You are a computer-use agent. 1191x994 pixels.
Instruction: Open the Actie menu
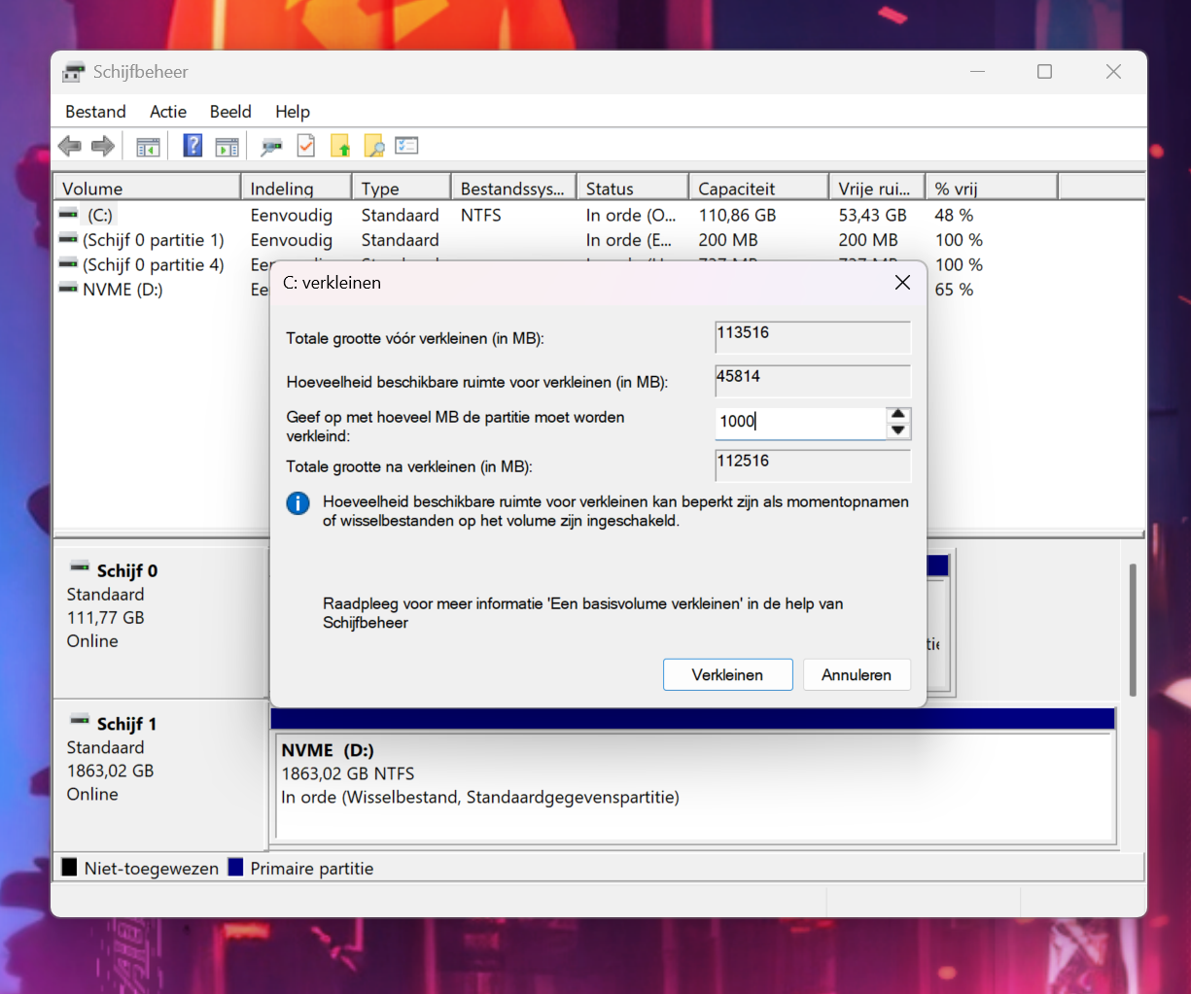[x=168, y=112]
